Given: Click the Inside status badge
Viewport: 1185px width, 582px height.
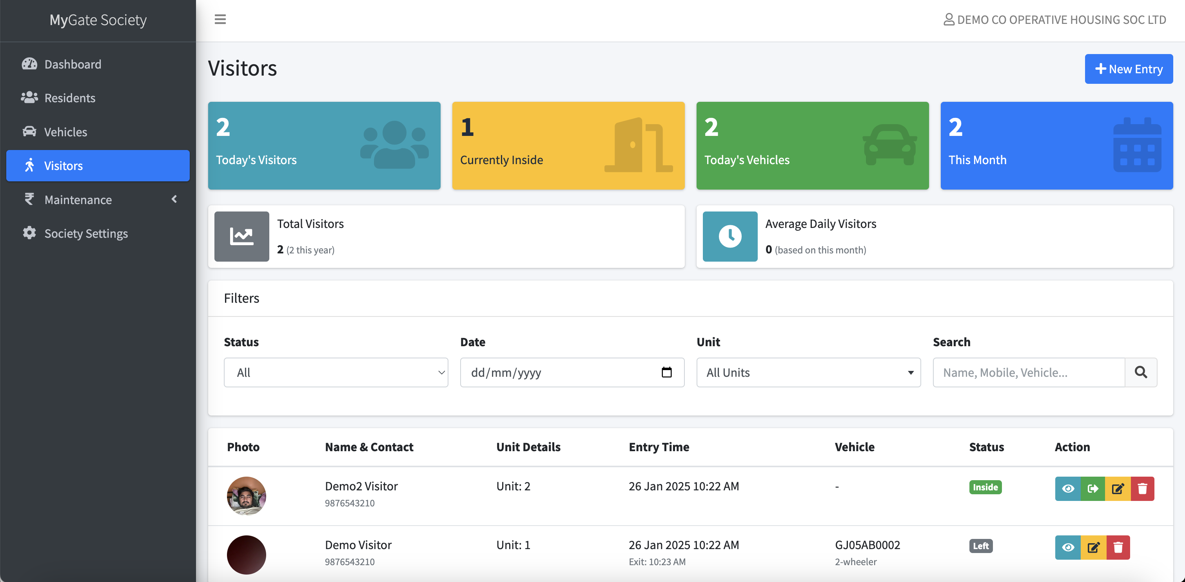Looking at the screenshot, I should [985, 487].
